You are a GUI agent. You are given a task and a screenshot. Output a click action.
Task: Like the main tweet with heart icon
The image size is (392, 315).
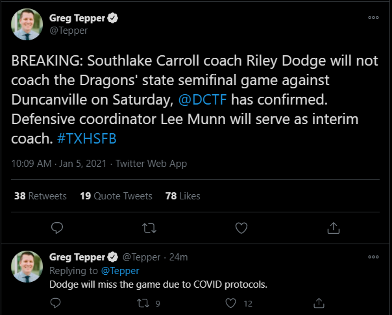tap(241, 228)
